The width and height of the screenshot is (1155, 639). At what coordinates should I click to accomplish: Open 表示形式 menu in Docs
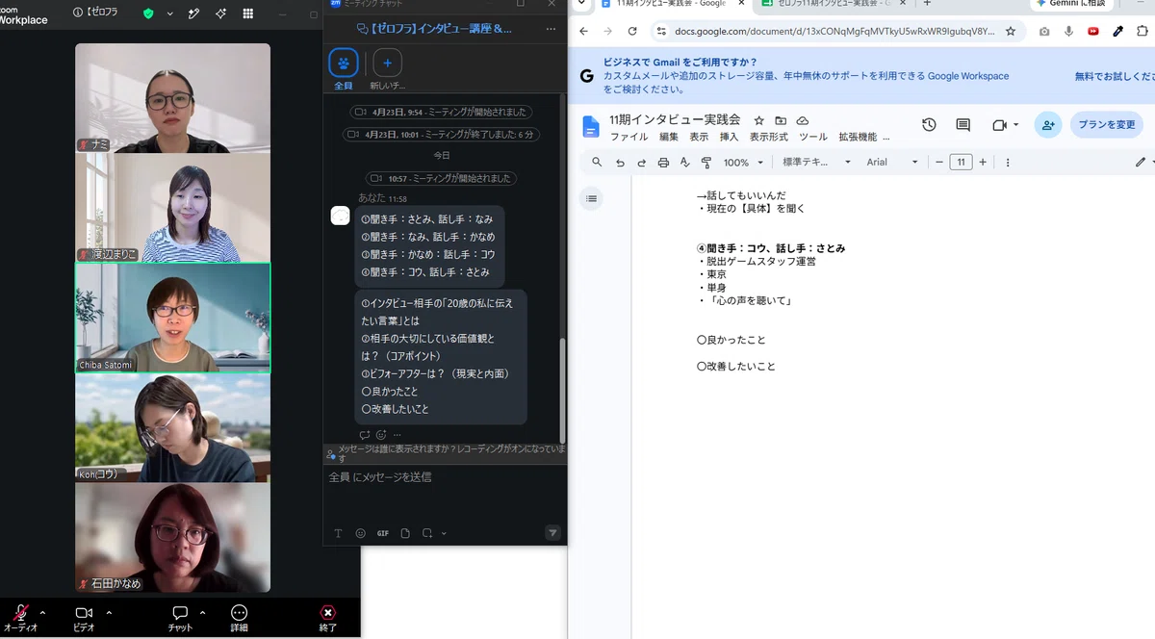(x=769, y=138)
